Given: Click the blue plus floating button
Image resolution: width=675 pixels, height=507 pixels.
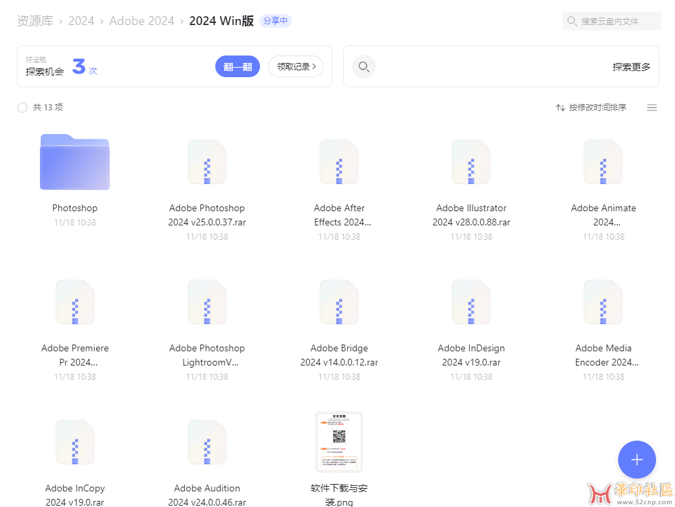Looking at the screenshot, I should coord(636,460).
